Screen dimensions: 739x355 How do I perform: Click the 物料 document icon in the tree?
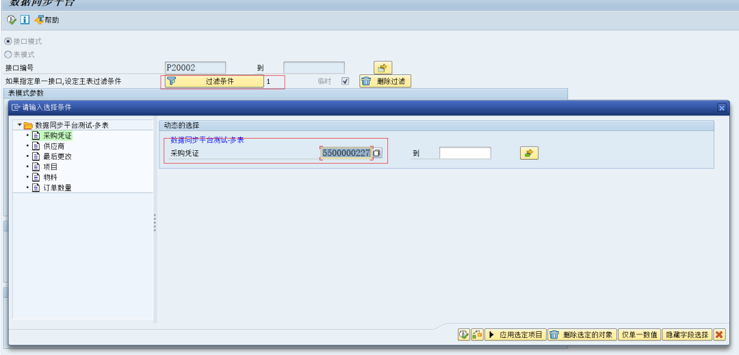[36, 177]
